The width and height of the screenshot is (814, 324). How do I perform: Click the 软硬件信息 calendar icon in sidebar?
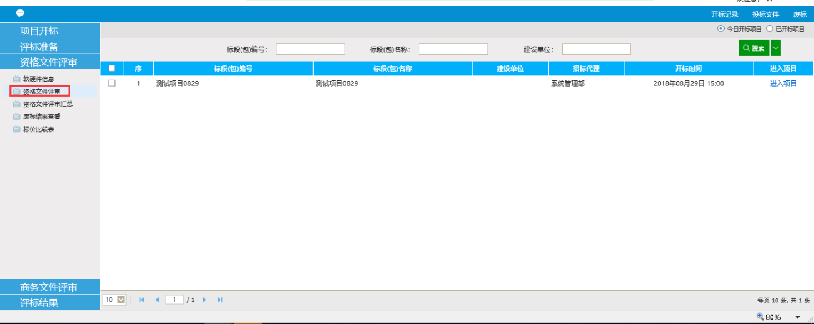[x=17, y=79]
